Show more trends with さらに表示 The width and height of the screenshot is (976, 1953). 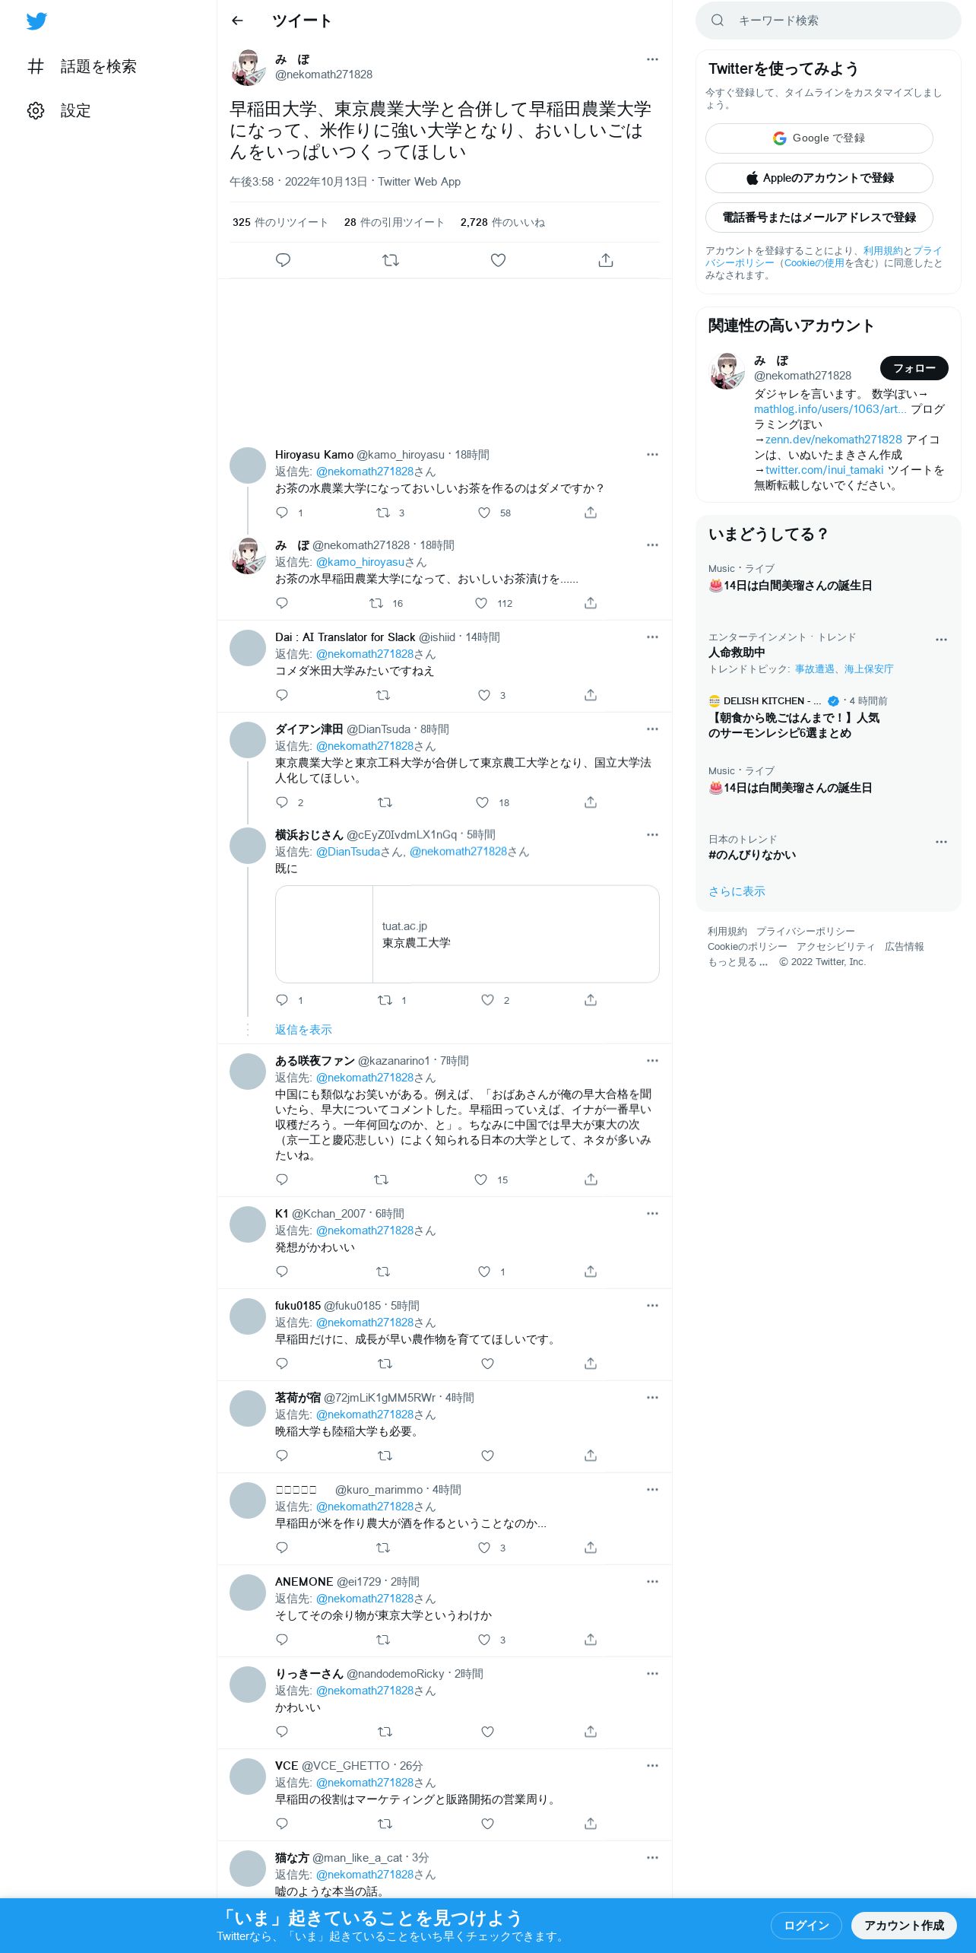coord(737,891)
